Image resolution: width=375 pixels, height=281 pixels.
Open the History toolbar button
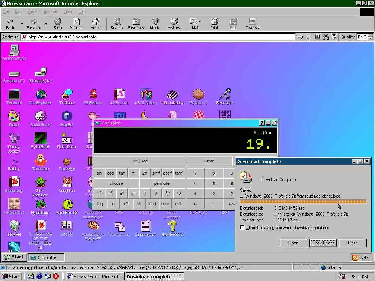click(174, 24)
